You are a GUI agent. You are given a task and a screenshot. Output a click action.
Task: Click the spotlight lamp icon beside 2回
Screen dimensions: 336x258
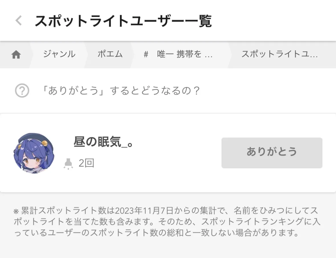coord(68,164)
